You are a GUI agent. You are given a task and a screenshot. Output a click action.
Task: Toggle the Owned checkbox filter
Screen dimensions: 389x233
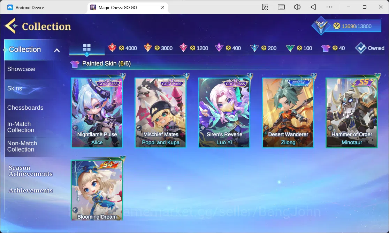point(369,48)
